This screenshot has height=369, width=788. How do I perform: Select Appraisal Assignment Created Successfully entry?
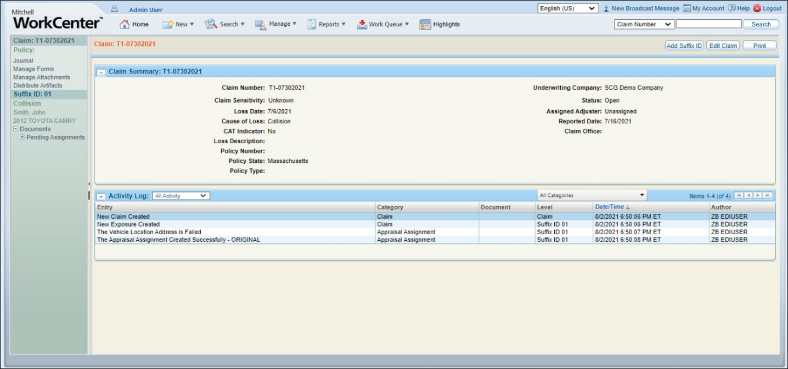435,240
